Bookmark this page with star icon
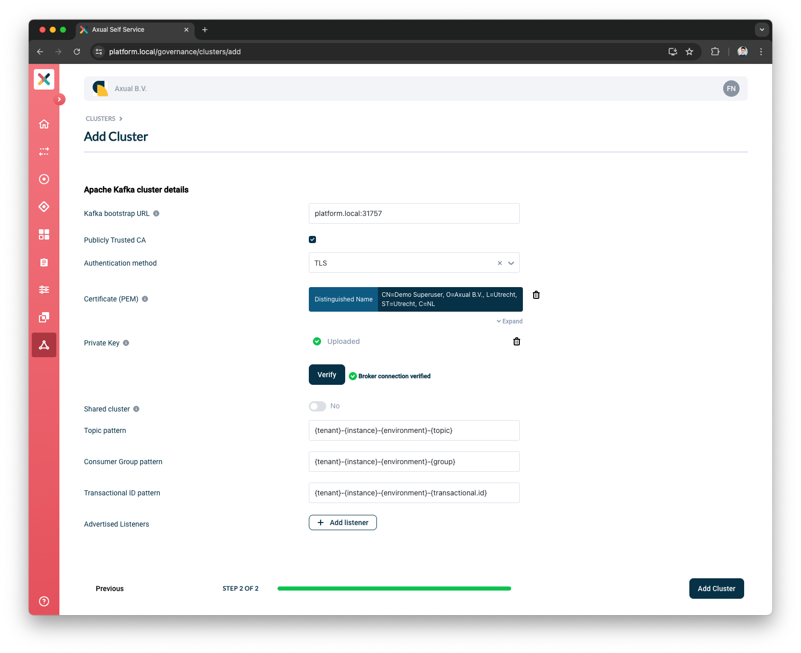The height and width of the screenshot is (653, 801). (689, 52)
